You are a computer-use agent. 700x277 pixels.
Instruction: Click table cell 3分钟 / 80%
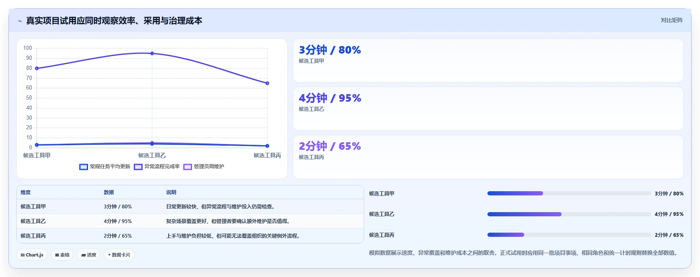(118, 207)
